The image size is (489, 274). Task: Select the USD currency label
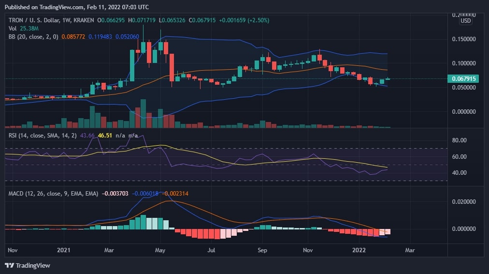(466, 21)
